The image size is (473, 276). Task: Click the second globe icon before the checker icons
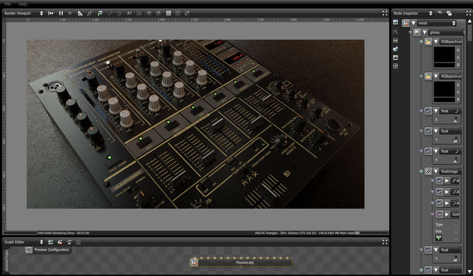pyautogui.click(x=158, y=13)
